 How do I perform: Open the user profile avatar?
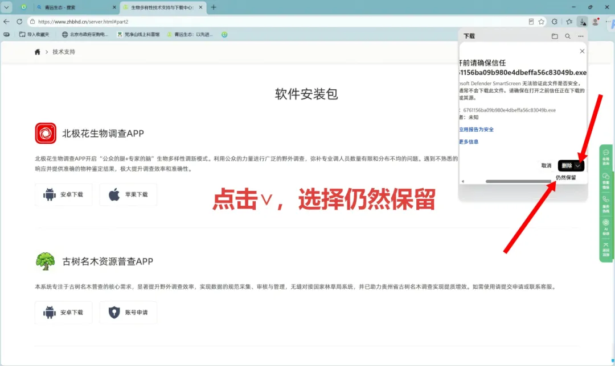[596, 22]
